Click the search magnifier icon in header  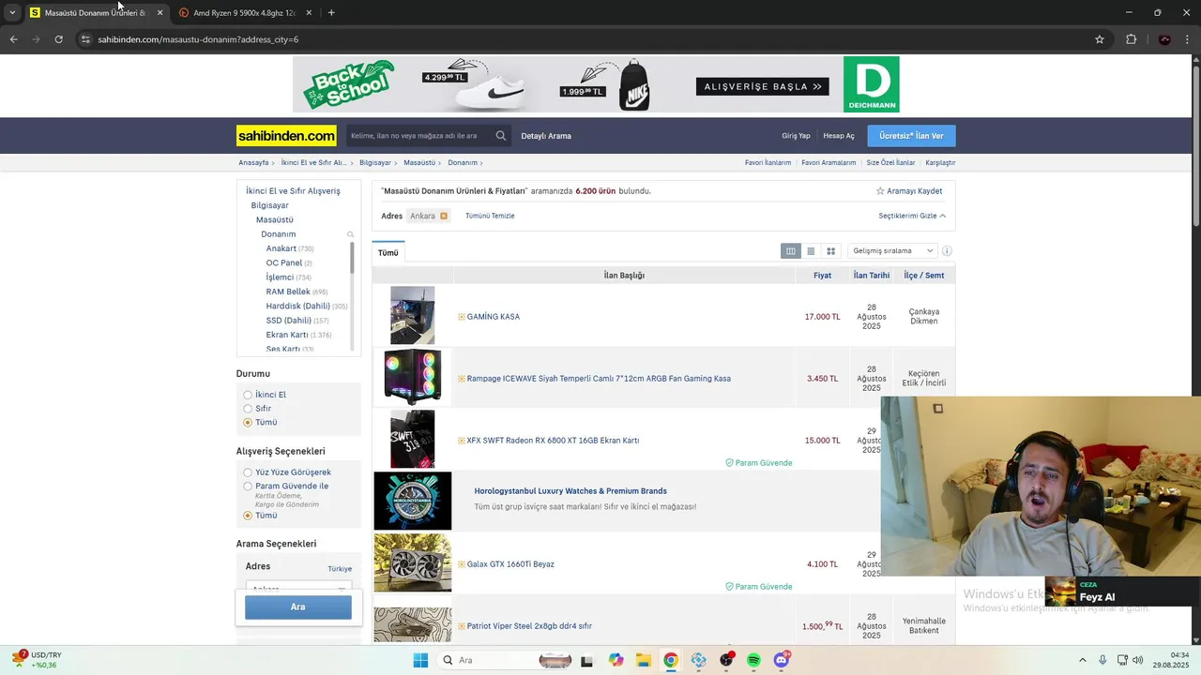[501, 136]
